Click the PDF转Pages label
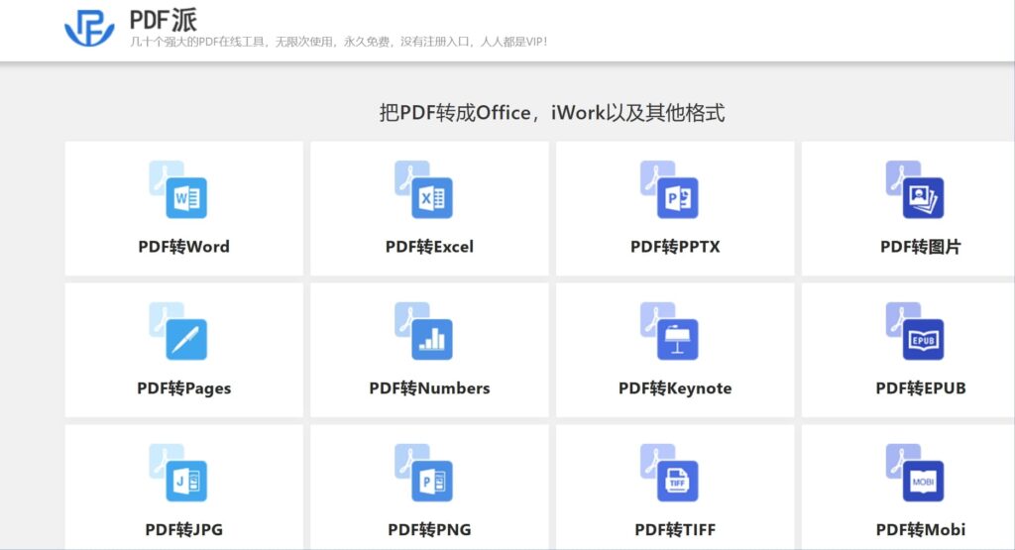Image resolution: width=1015 pixels, height=550 pixels. [x=183, y=388]
